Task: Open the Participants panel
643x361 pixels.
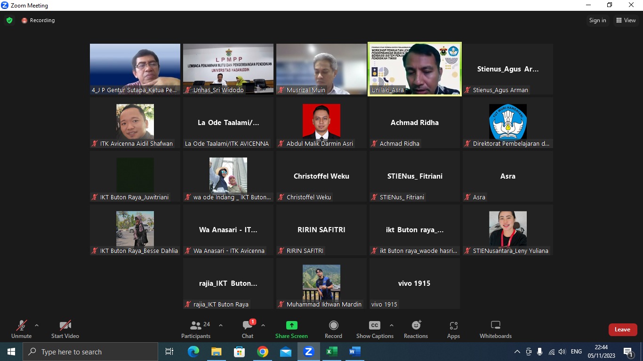Action: pyautogui.click(x=196, y=330)
